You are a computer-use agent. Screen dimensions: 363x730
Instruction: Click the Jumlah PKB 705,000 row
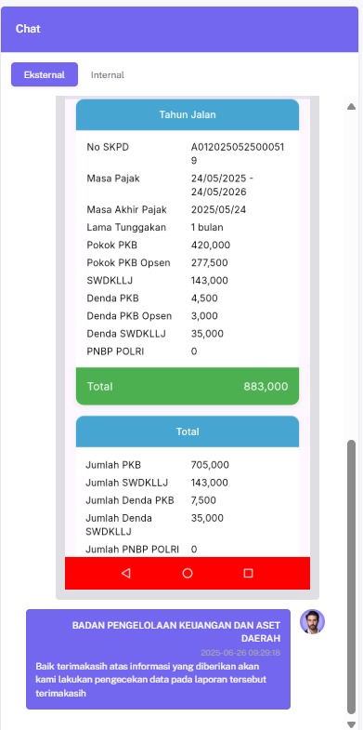click(x=188, y=465)
